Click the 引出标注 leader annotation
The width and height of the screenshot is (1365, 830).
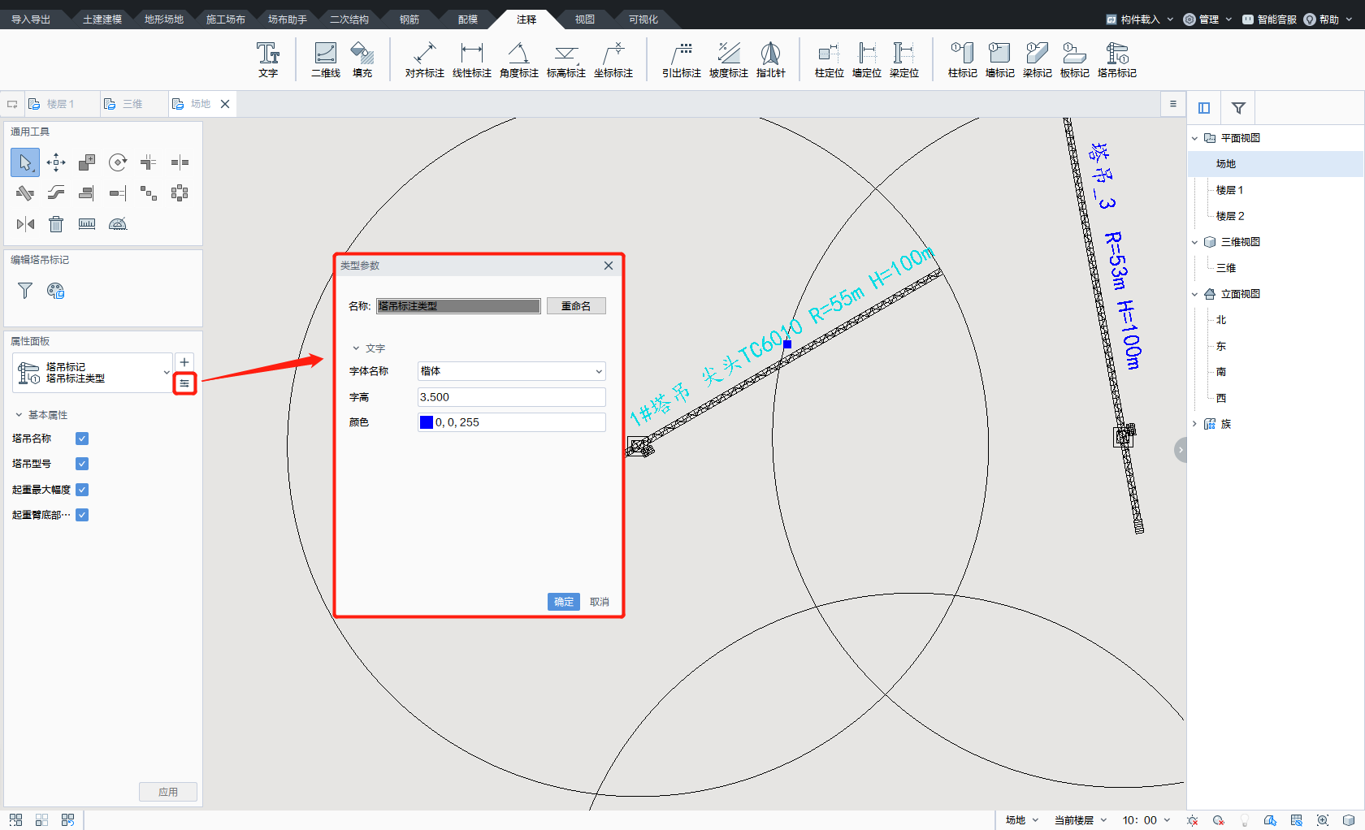682,60
